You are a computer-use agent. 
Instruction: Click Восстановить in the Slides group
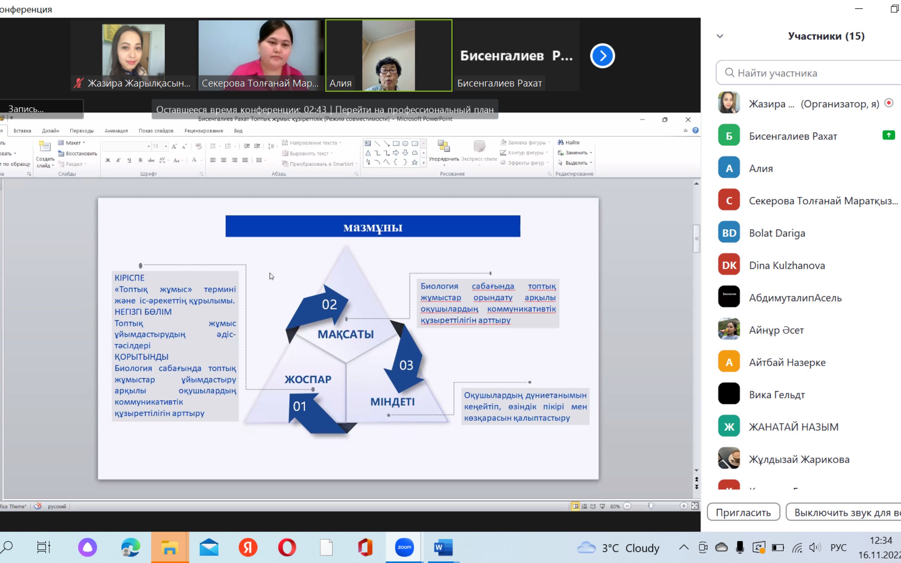(x=81, y=153)
